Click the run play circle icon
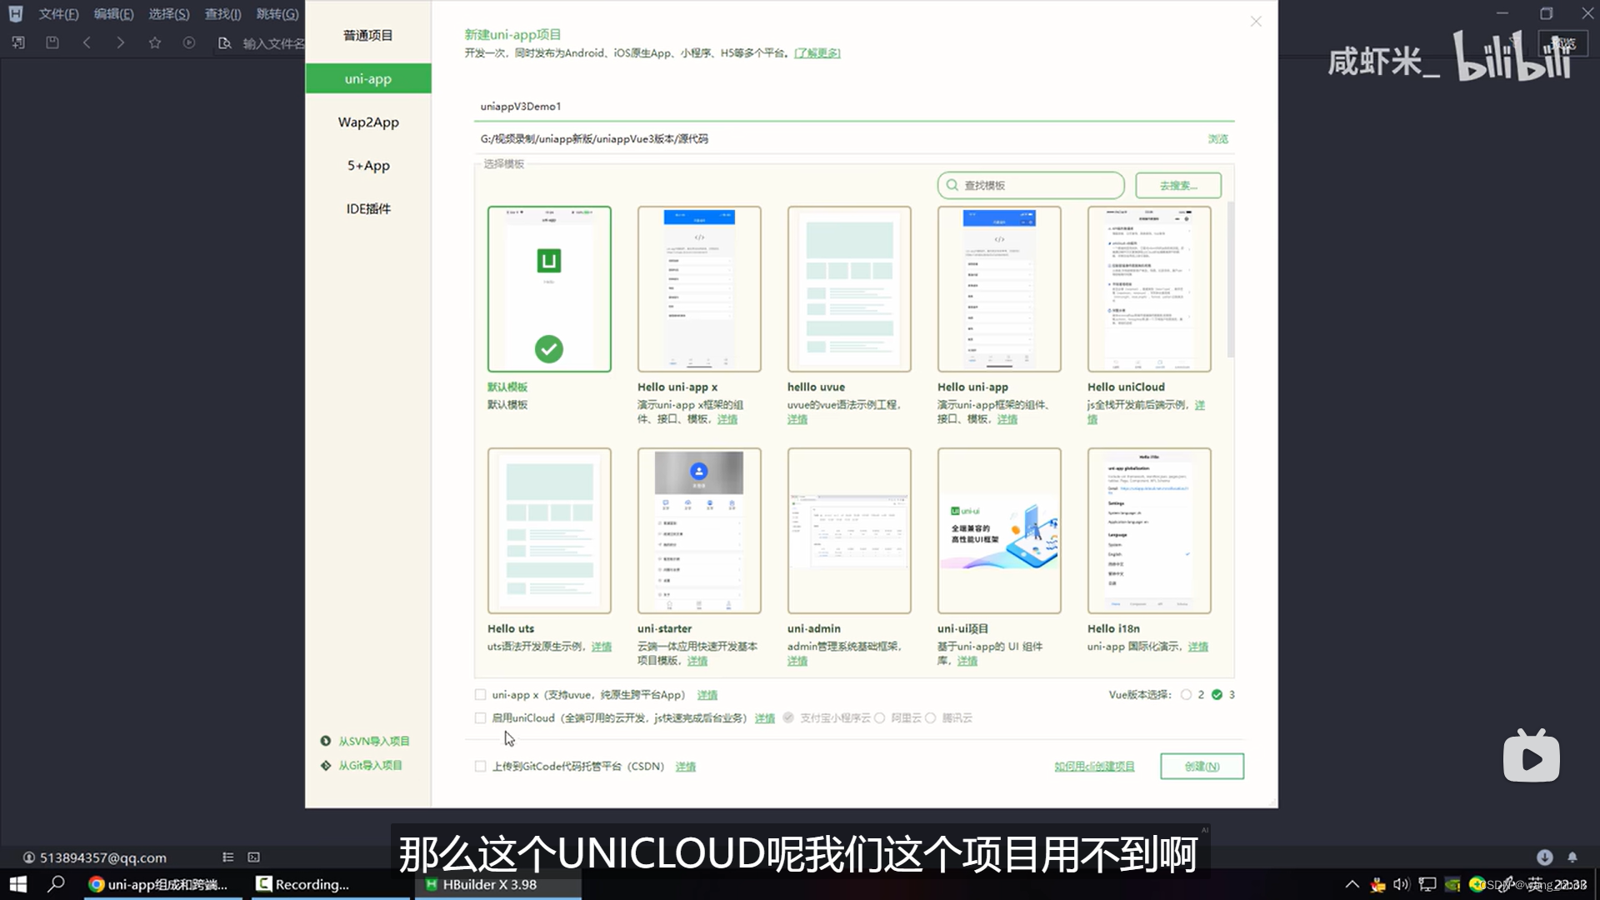Image resolution: width=1600 pixels, height=900 pixels. (189, 42)
